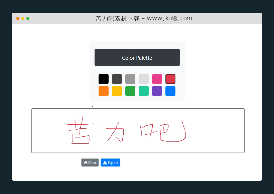
Task: Click the green traffic-light dot in titlebar
Action: tap(27, 18)
